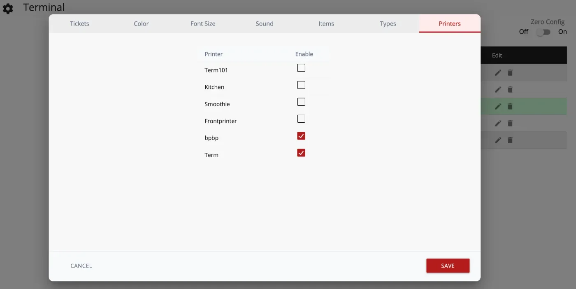Click the Enable column header
Screen dimensions: 576x289
click(x=304, y=54)
